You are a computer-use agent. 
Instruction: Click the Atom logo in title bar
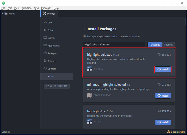point(3,3)
